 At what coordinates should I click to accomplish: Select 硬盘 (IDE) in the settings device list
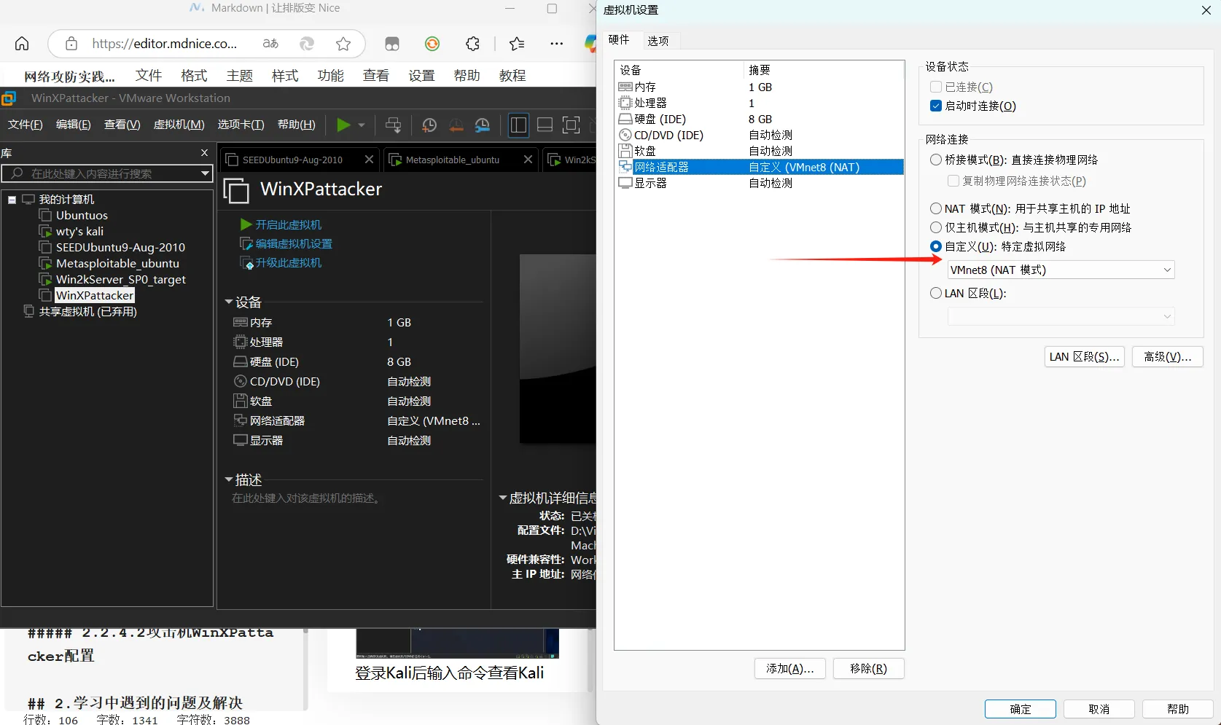click(x=759, y=119)
